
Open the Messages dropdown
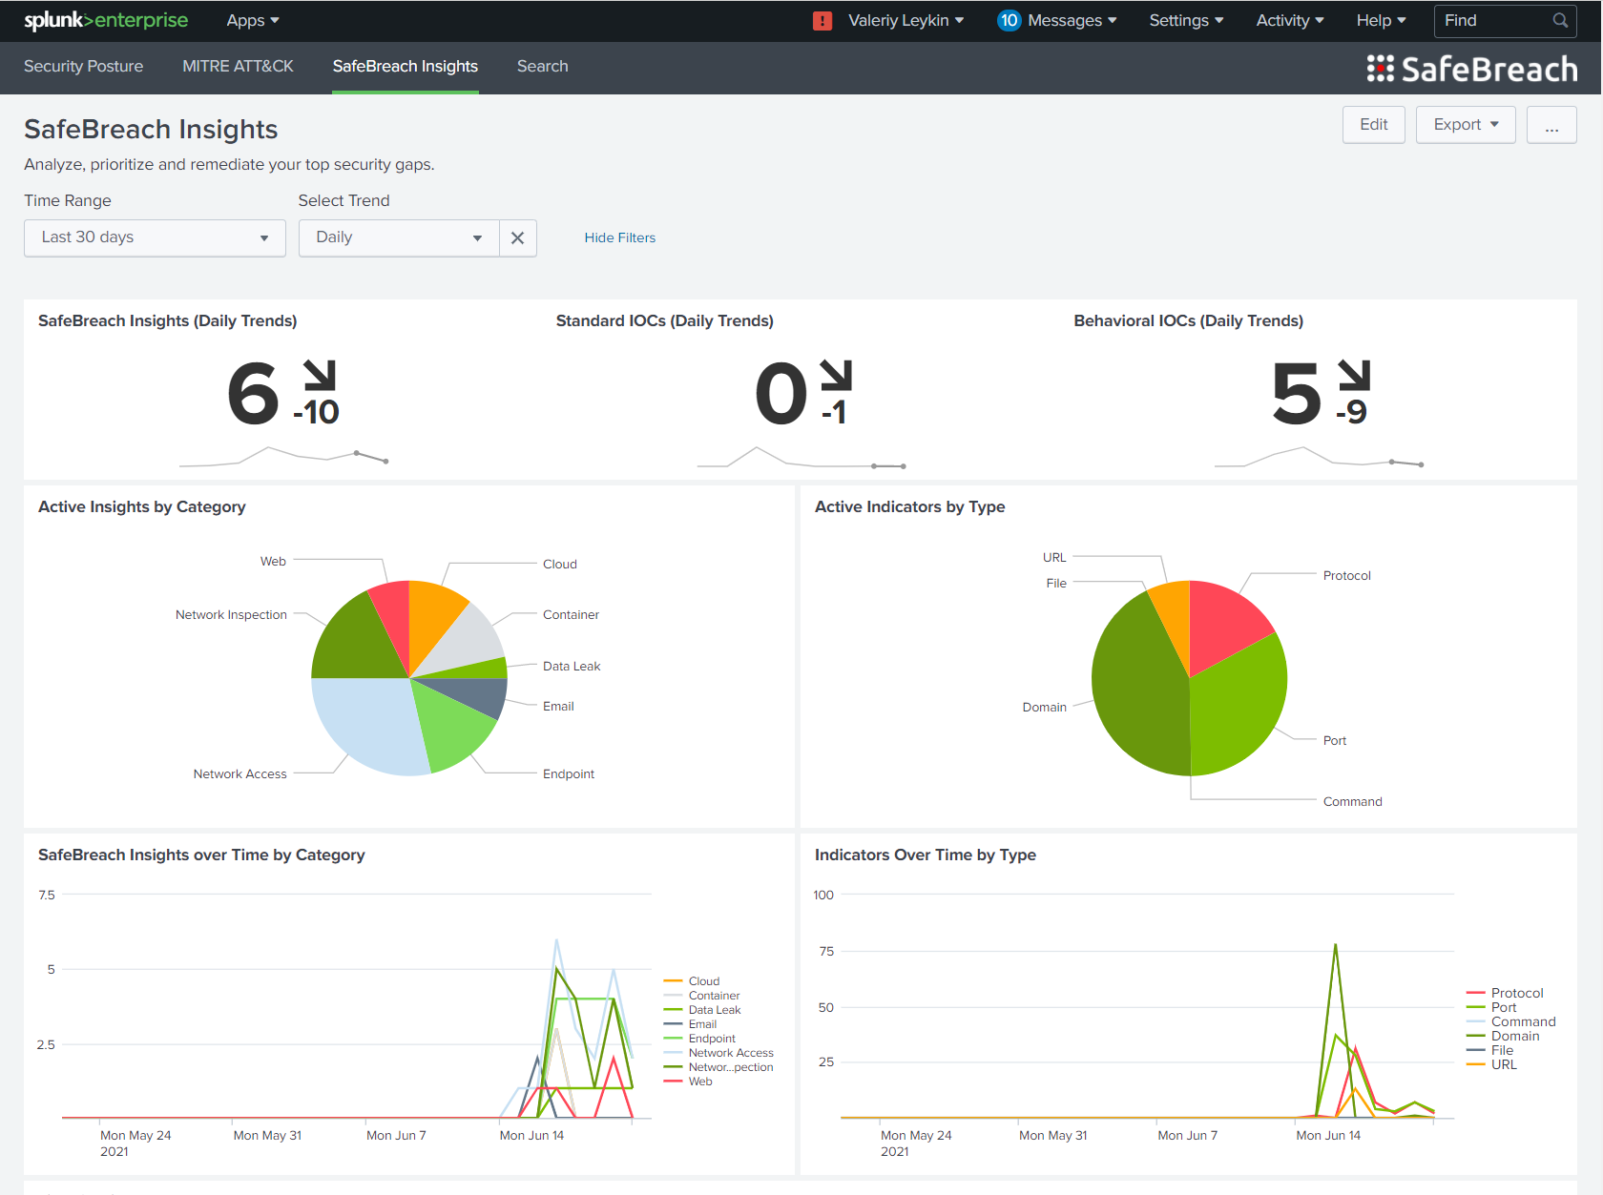click(1072, 20)
